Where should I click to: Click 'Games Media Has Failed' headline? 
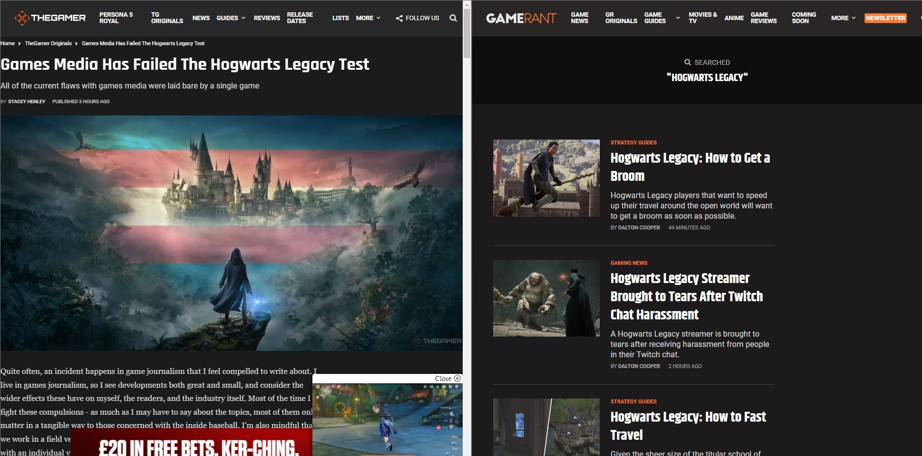[185, 64]
